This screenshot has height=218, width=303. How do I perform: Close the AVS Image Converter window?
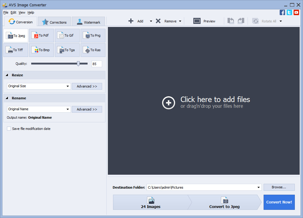pos(298,5)
